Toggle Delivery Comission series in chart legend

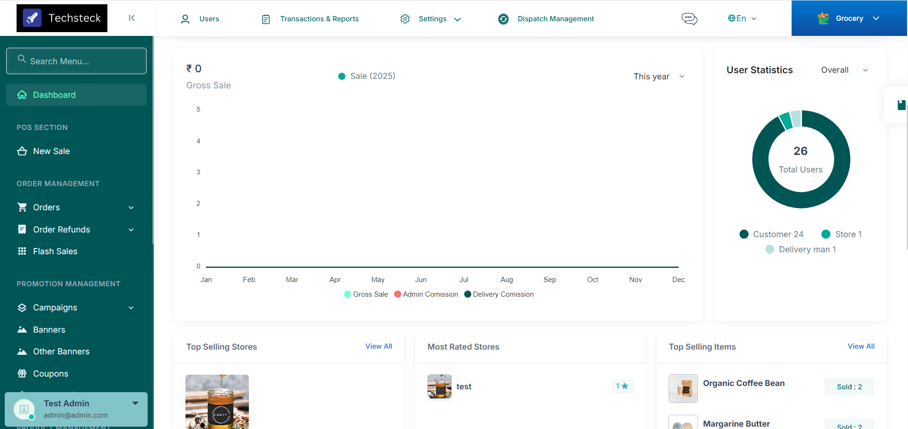[499, 294]
